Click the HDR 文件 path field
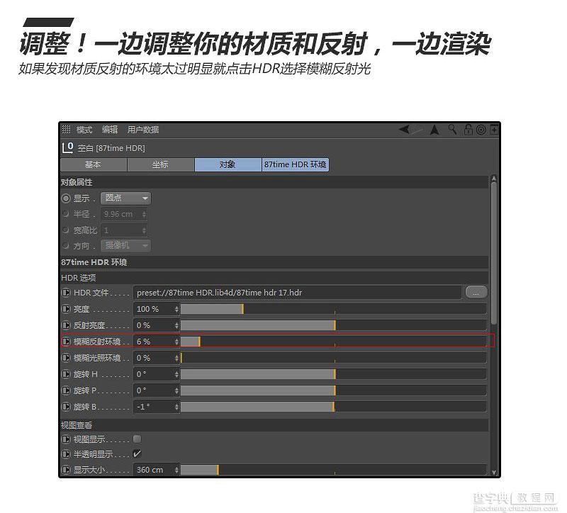Image resolution: width=567 pixels, height=513 pixels. tap(297, 293)
